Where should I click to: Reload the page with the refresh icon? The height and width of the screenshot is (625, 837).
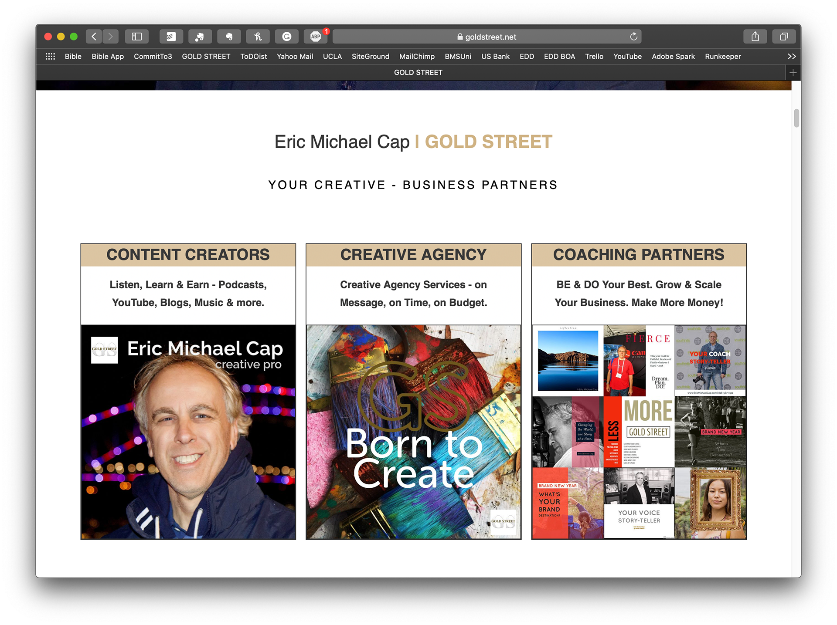coord(633,37)
